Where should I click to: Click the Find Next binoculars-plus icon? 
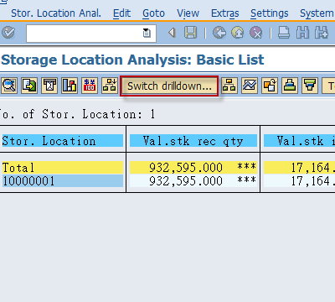[322, 33]
